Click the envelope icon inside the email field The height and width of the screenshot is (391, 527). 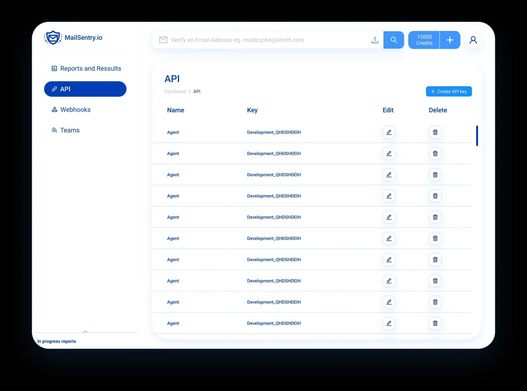pyautogui.click(x=163, y=40)
